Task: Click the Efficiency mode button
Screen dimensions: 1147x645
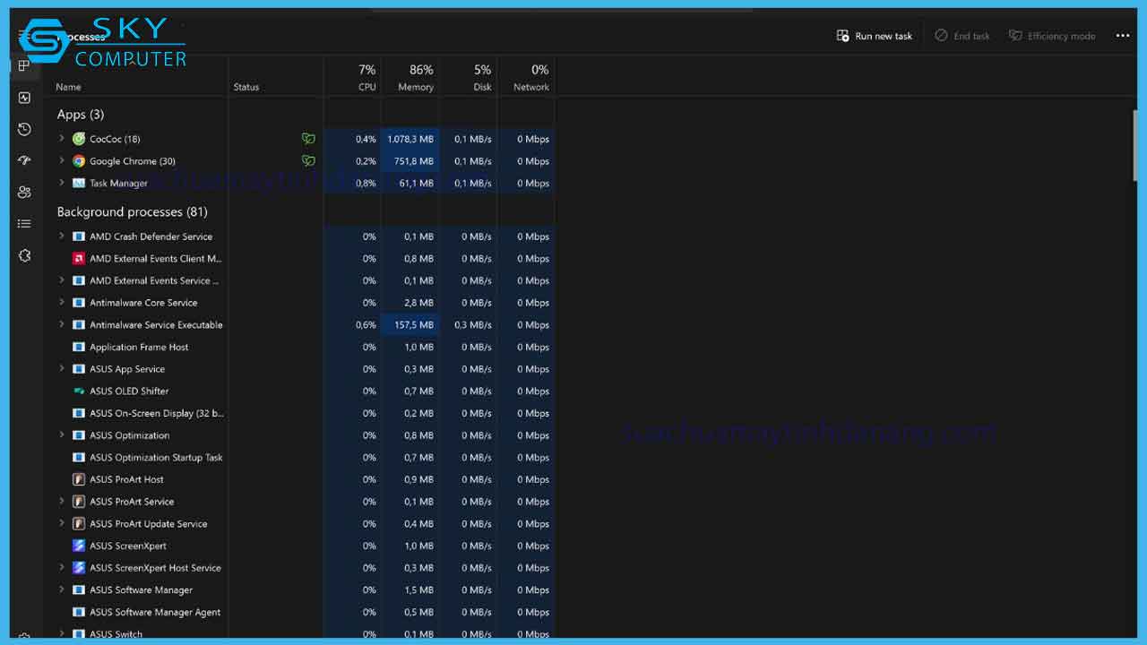Action: pyautogui.click(x=1052, y=36)
